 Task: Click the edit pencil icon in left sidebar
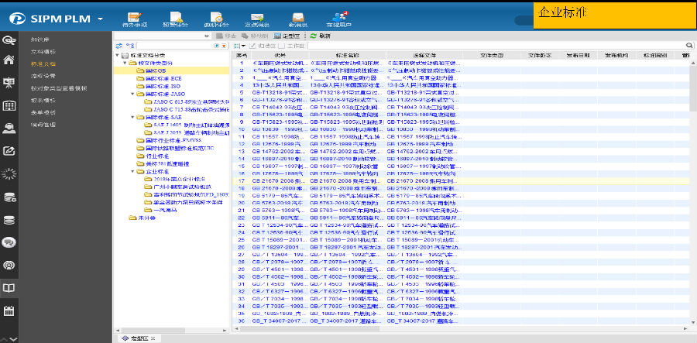pyautogui.click(x=9, y=151)
